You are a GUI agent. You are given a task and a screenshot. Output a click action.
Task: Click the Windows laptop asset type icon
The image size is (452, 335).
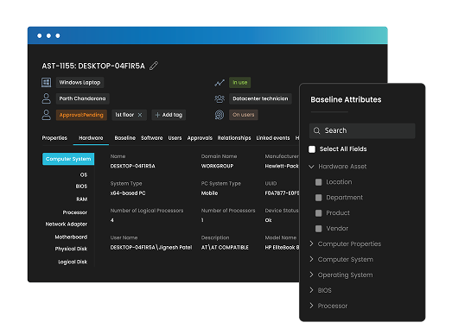[46, 82]
